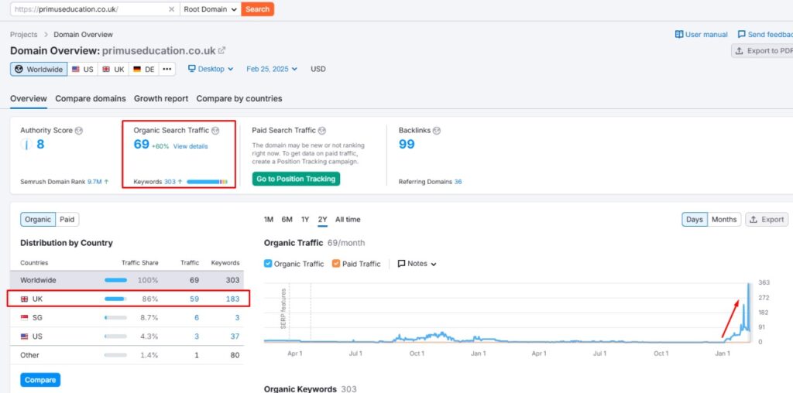Click the SG traffic share progress bar
The width and height of the screenshot is (793, 393).
pyautogui.click(x=116, y=318)
